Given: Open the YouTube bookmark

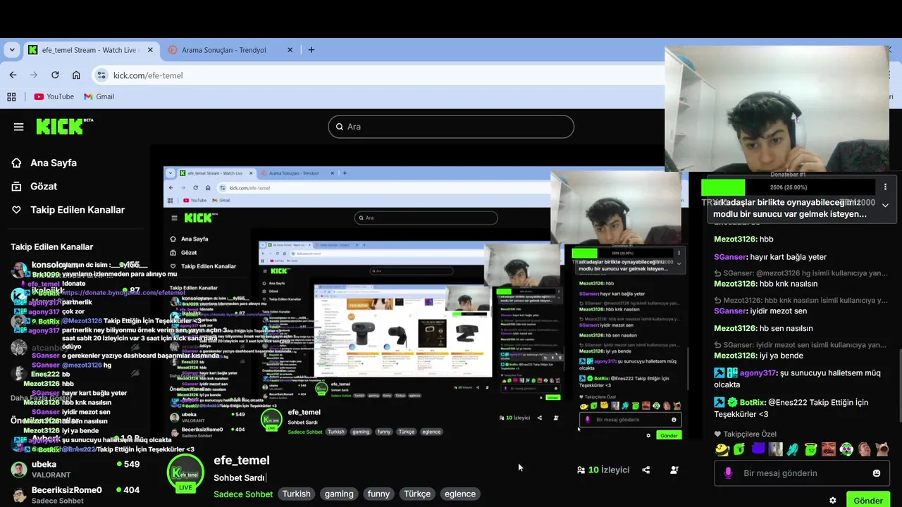Looking at the screenshot, I should click(x=54, y=96).
